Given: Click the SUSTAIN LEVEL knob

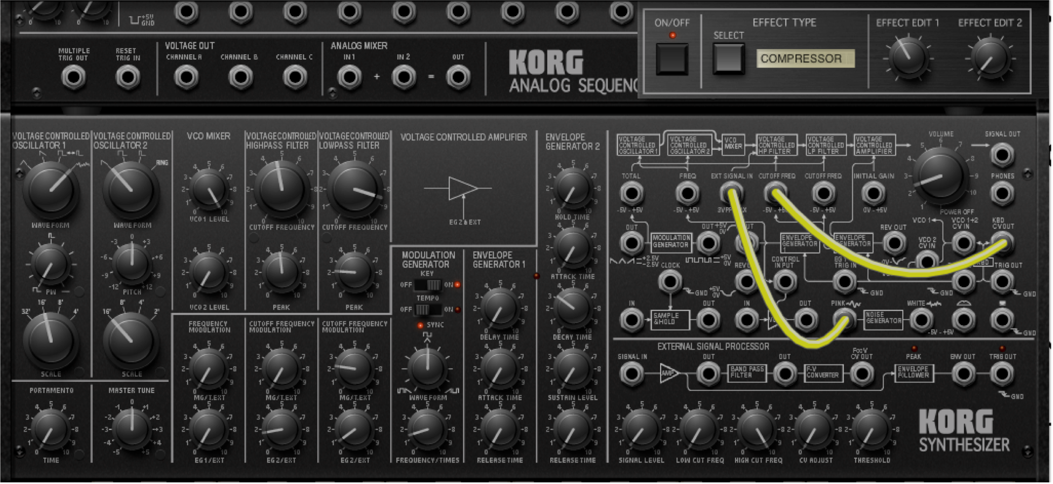Looking at the screenshot, I should [x=572, y=368].
